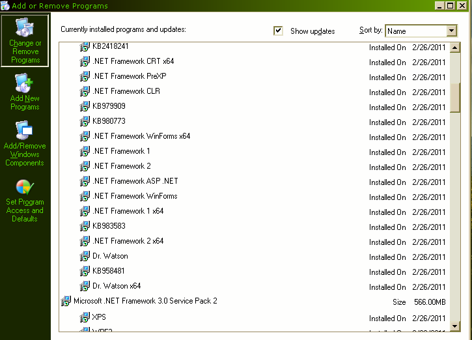
Task: Click the scrollbar up arrow
Action: [x=455, y=48]
